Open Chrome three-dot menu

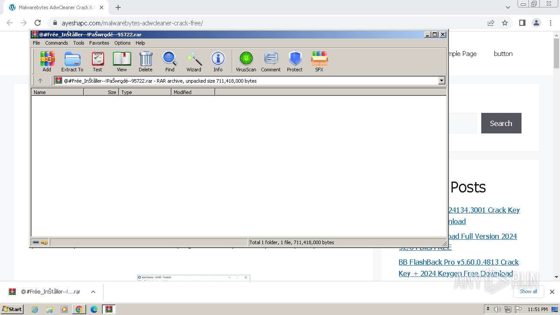point(550,23)
